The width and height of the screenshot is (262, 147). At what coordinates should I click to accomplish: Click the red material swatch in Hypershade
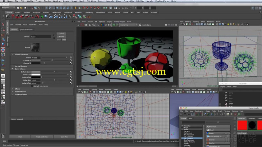click(x=242, y=125)
